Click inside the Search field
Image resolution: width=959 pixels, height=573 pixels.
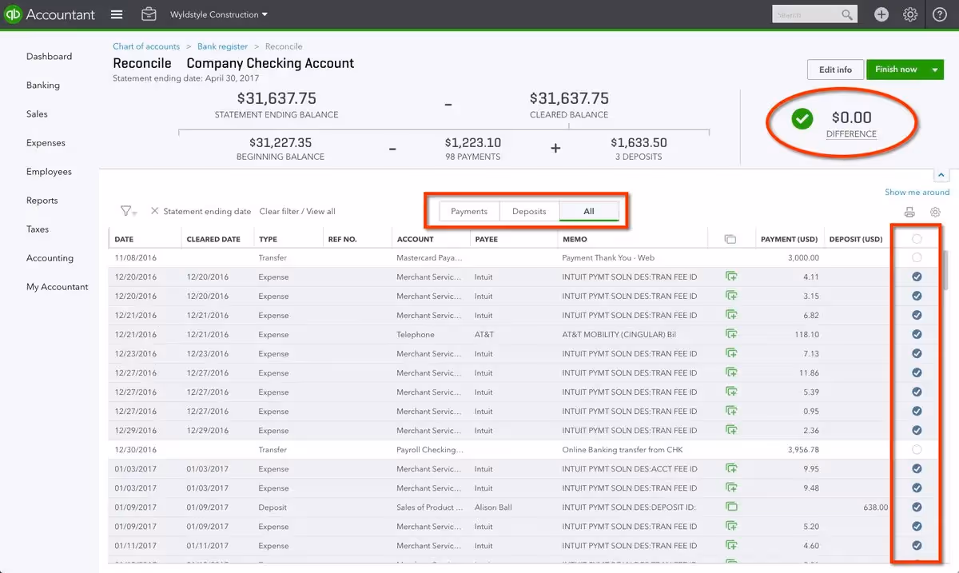(807, 14)
